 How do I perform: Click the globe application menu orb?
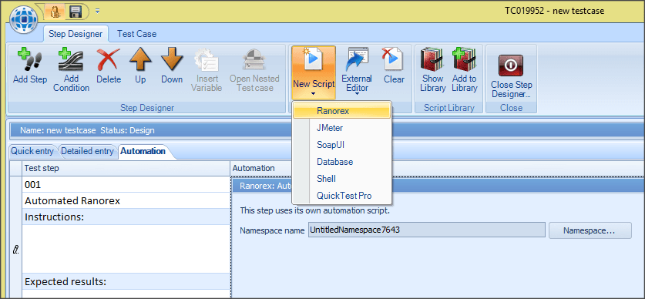pos(23,19)
